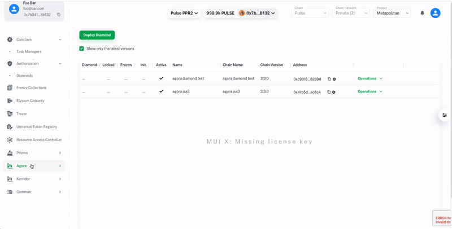Open settings gear for agora diamond test
This screenshot has width=452, height=229.
(x=334, y=79)
